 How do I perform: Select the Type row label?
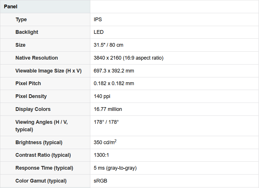[x=21, y=19]
